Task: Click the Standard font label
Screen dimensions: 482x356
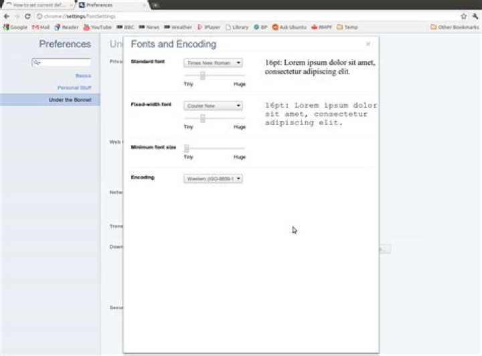Action: [x=148, y=62]
